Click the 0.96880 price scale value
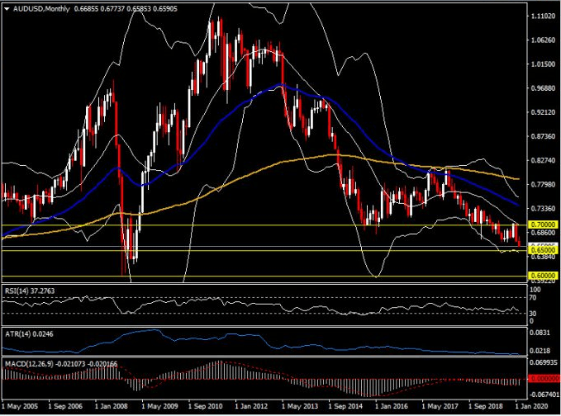Screen dimensions: 561x416 click(543, 88)
